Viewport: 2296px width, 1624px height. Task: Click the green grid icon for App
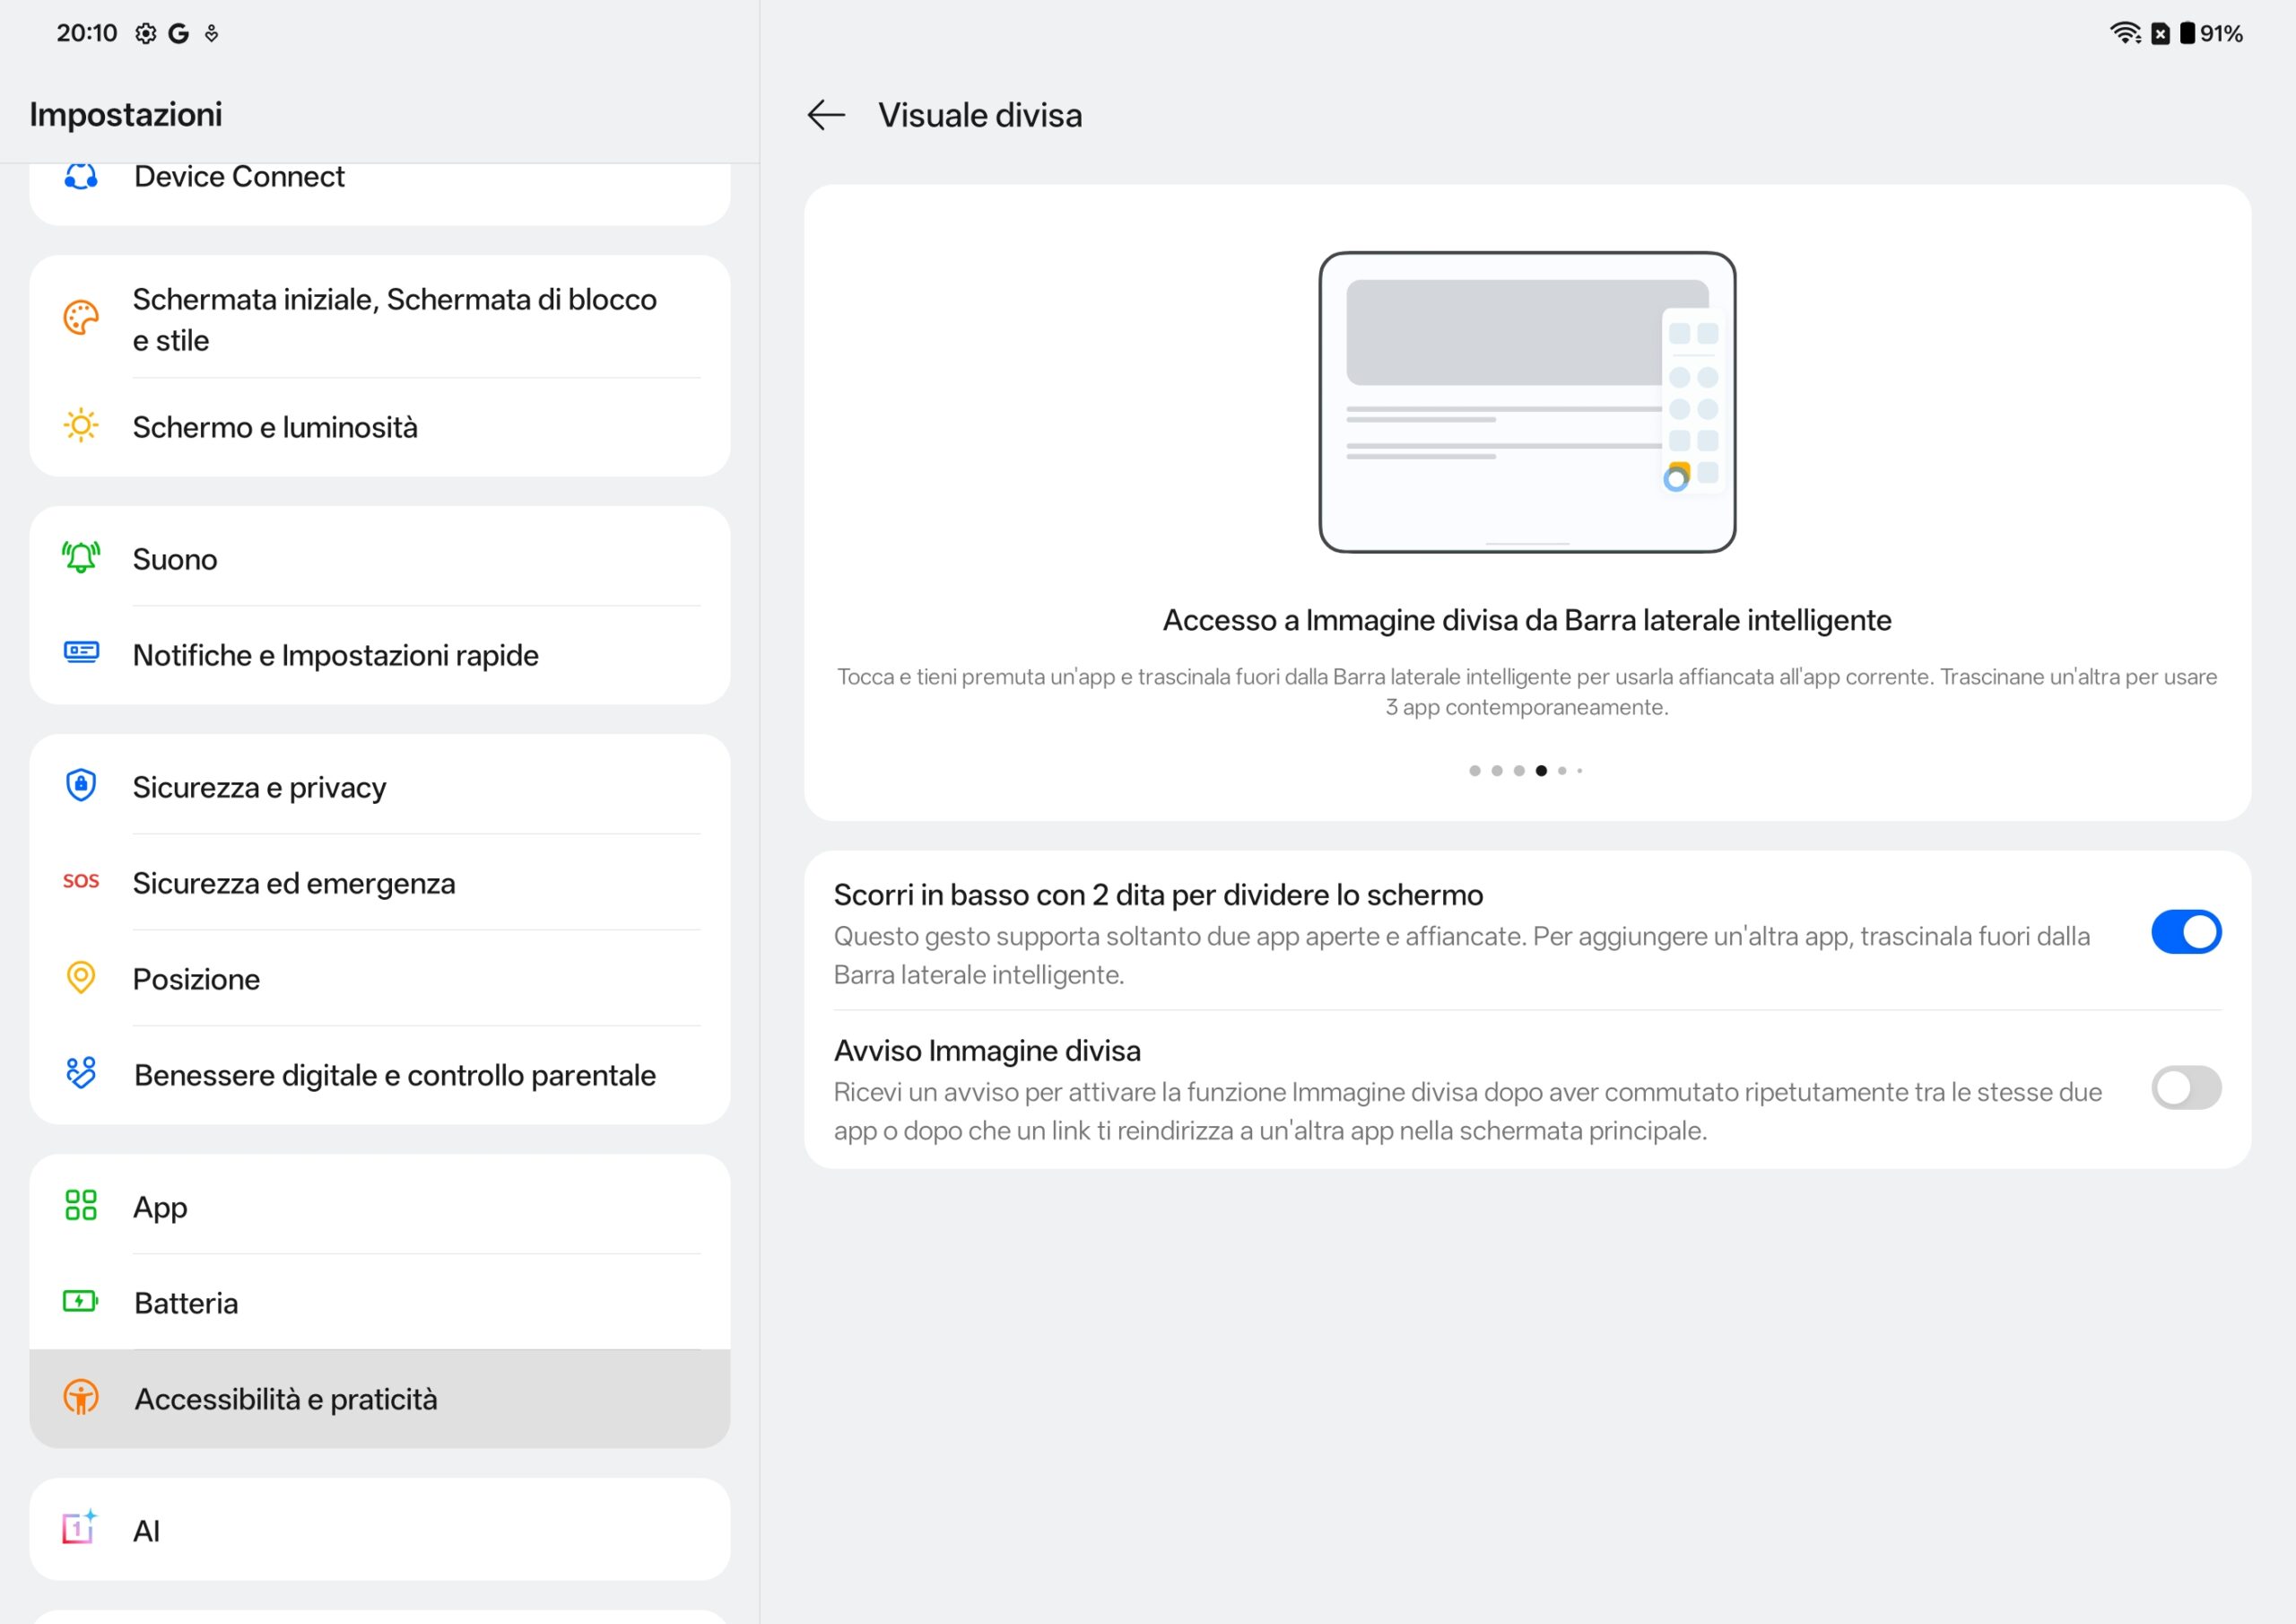pos(81,1205)
